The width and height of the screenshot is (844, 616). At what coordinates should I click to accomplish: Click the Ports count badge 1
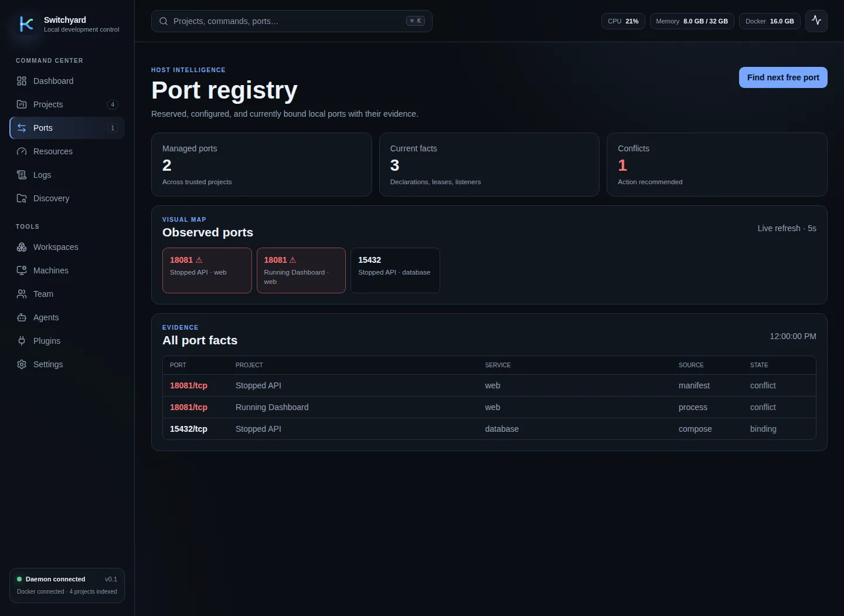point(113,128)
